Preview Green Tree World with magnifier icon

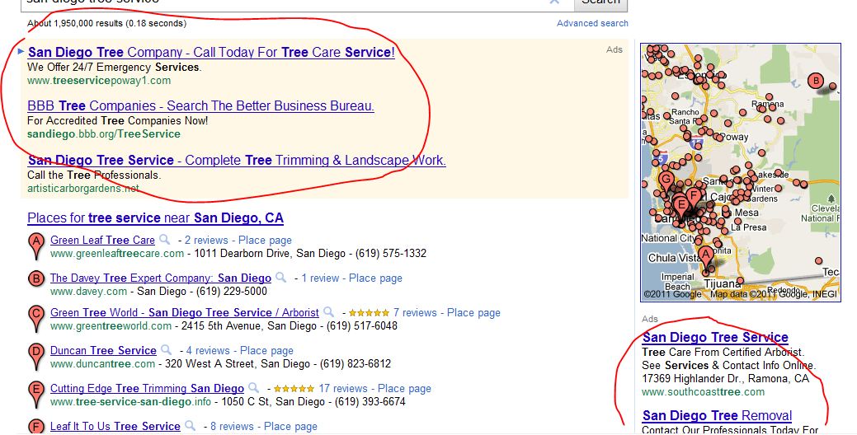pyautogui.click(x=328, y=312)
